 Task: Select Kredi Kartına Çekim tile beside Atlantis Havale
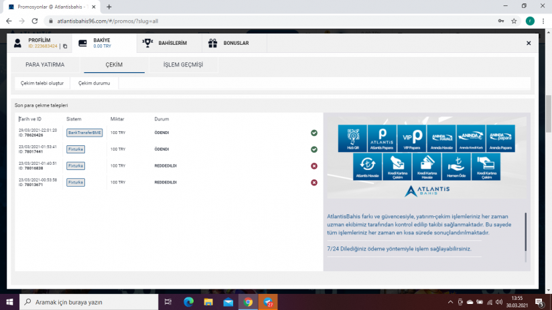397,167
